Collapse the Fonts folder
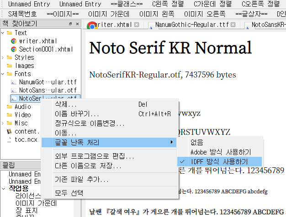The image size is (286, 217). tap(3, 74)
